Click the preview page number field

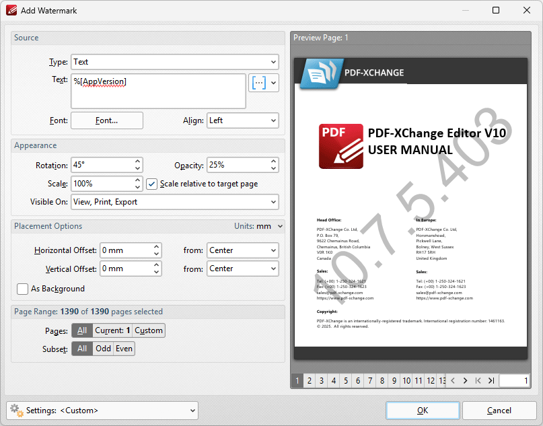(515, 381)
